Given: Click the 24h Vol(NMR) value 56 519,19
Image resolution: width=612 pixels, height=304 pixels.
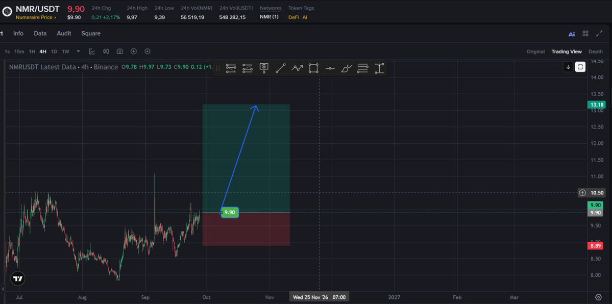Looking at the screenshot, I should 192,17.
